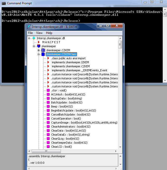This screenshot has width=167, height=170.
Task: Click the class icon beside zkemkeeper.CZKEMClass
Action: point(43,54)
